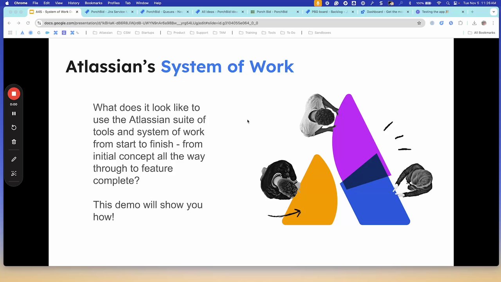Click the Atlassian's System of Work slide title

[x=180, y=67]
